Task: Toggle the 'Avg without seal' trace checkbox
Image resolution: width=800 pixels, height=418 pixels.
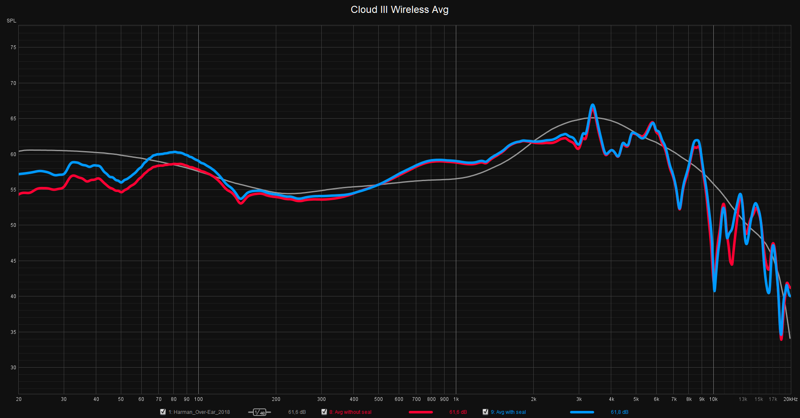Action: [x=324, y=412]
